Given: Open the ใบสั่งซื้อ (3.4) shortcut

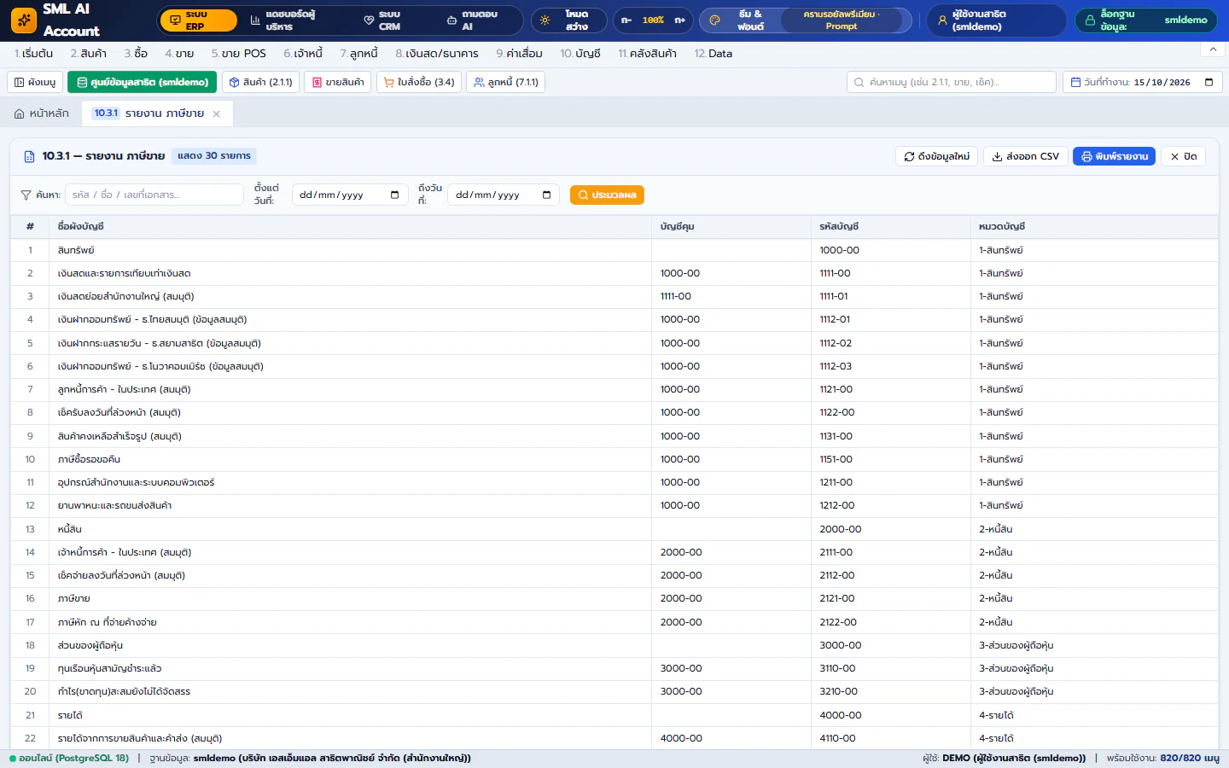Looking at the screenshot, I should pos(419,82).
